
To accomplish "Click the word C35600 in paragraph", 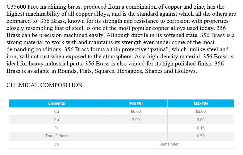I will [x=16, y=7].
